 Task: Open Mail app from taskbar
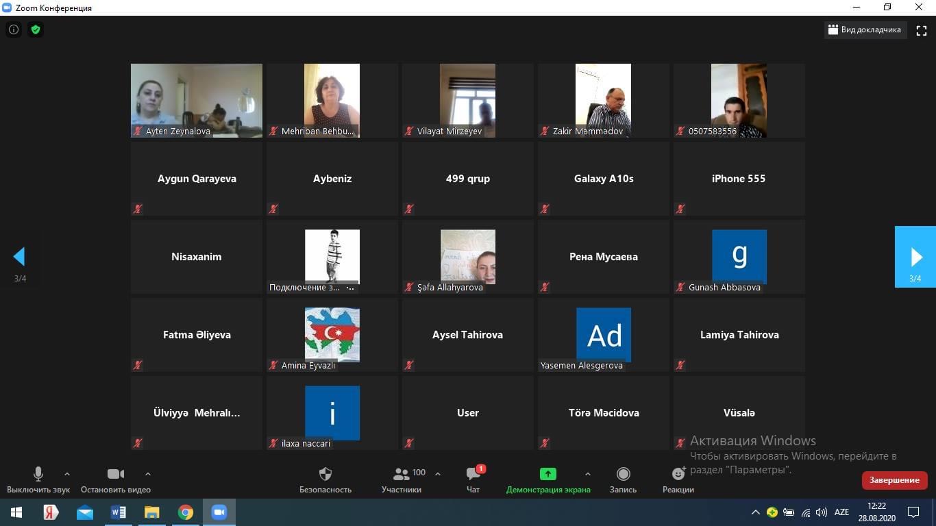(85, 512)
